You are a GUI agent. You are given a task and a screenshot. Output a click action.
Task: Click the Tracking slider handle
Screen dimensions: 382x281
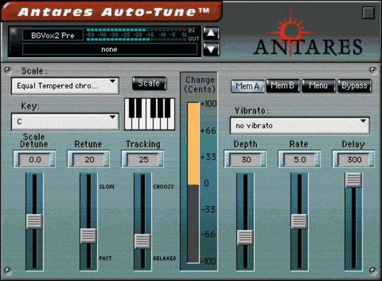(x=143, y=241)
